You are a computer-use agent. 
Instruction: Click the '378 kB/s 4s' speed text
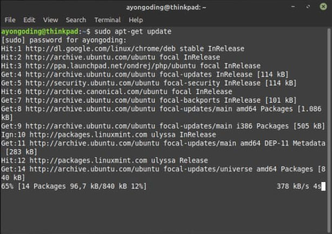point(299,186)
